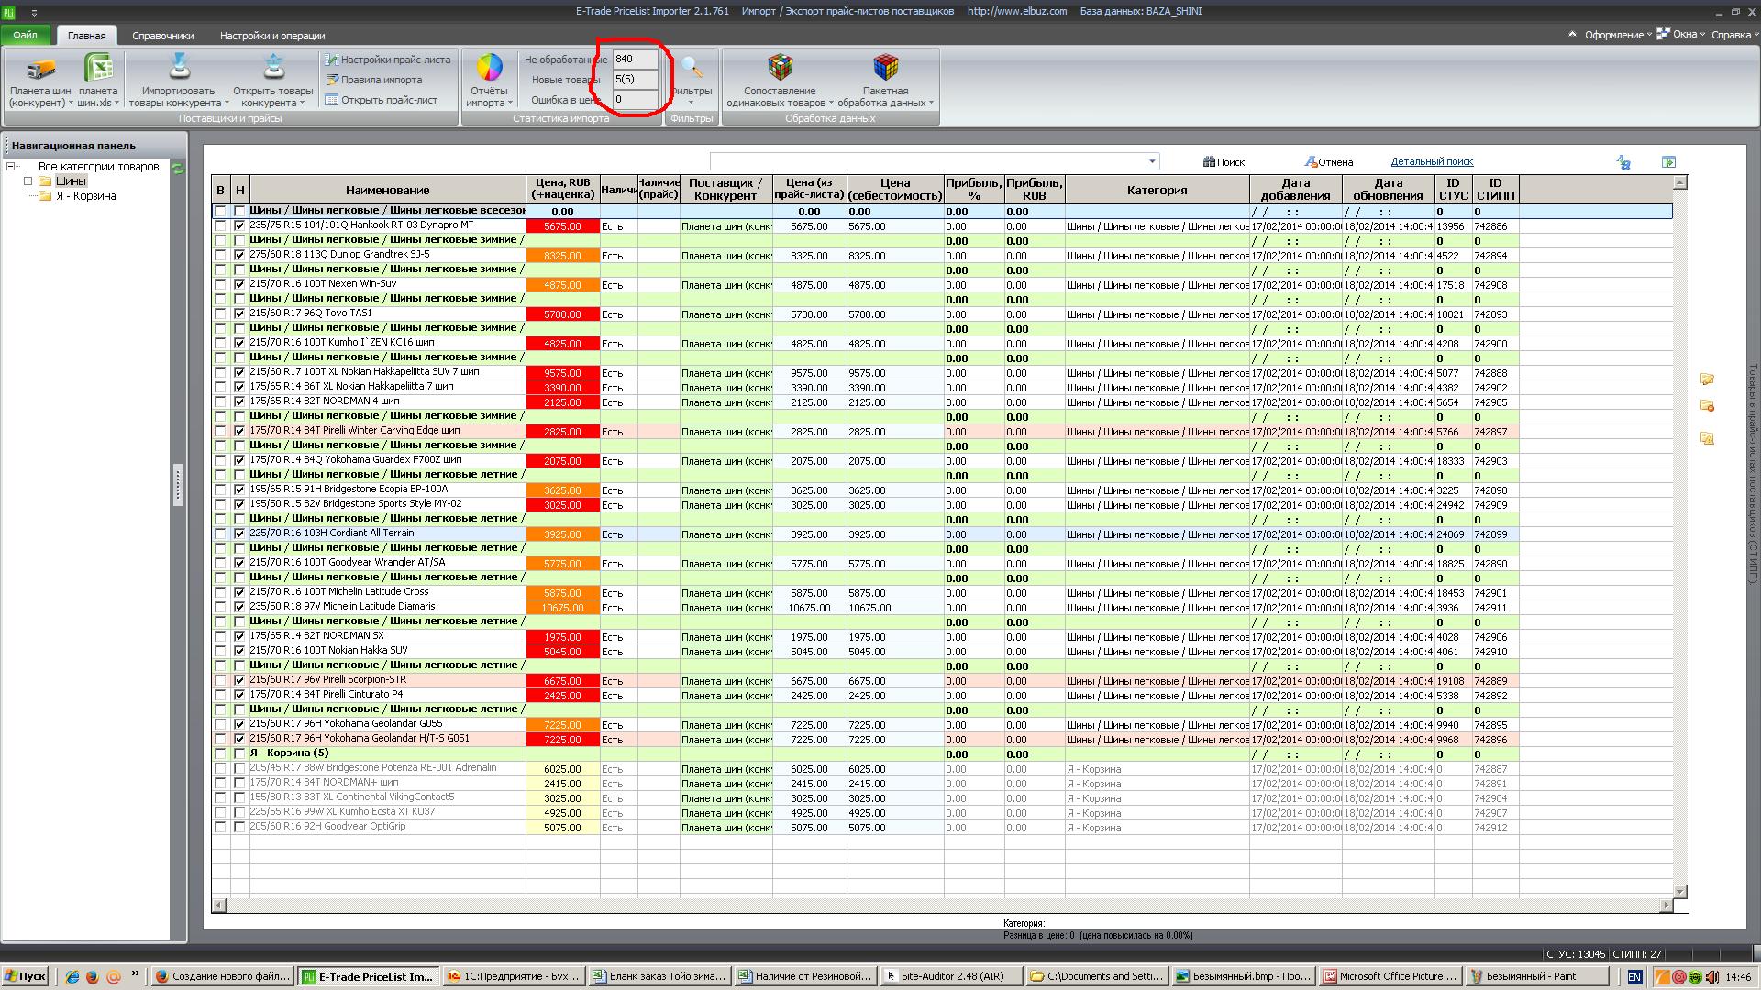
Task: Click Открыть товары конкурента icon
Action: [273, 68]
